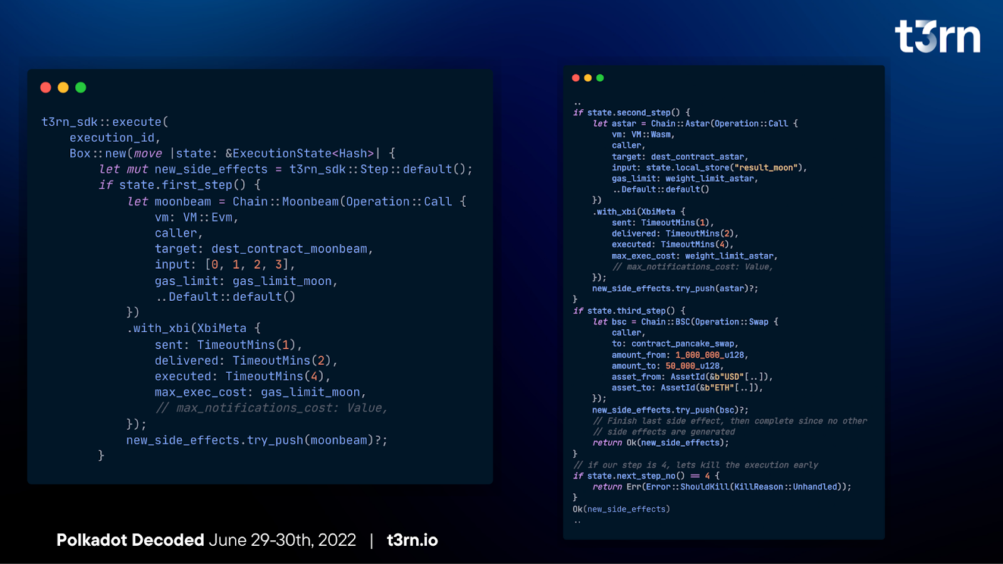Click the "max_exec_cost: weight_limit_astar," line
This screenshot has width=1003, height=564.
click(695, 256)
